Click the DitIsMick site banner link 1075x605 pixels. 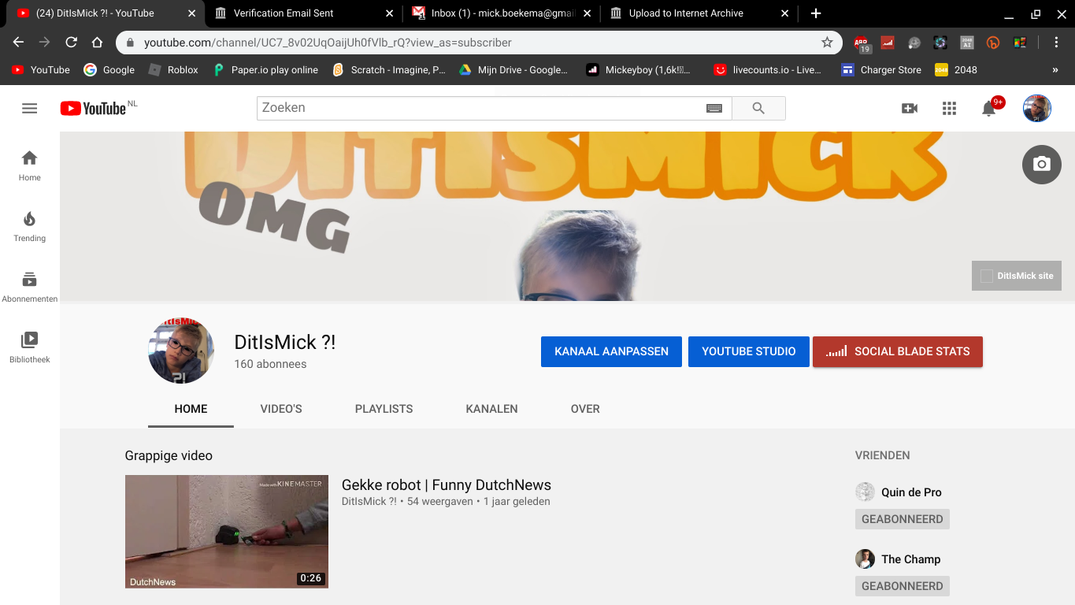click(x=1017, y=276)
